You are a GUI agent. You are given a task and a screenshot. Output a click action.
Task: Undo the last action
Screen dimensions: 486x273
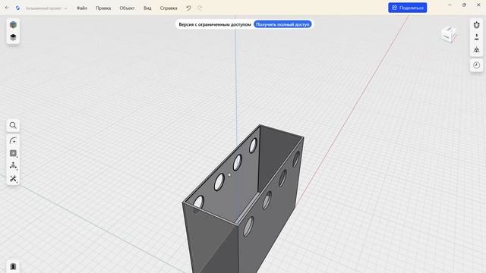188,8
